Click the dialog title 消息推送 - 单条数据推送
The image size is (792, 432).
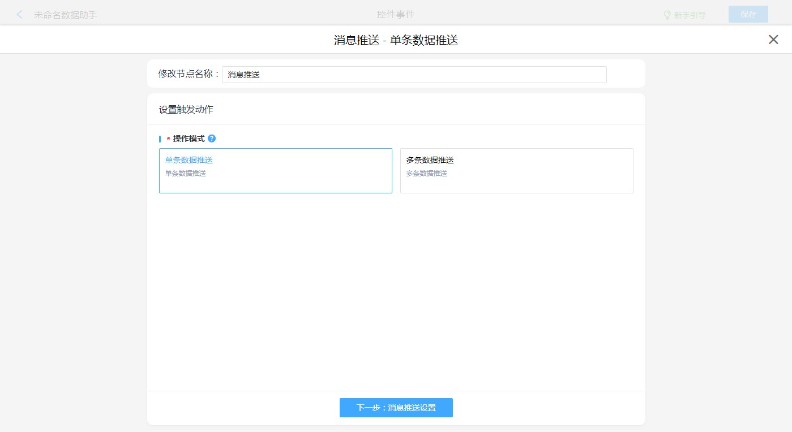(396, 40)
